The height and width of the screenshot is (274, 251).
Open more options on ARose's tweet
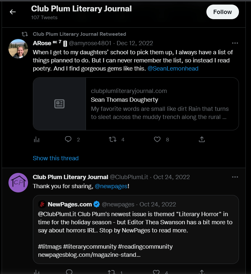[235, 43]
